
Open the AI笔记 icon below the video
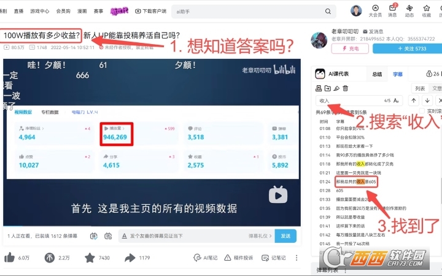pos(197,258)
